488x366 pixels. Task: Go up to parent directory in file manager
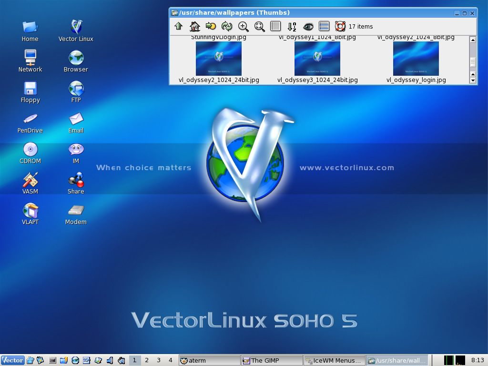tap(179, 27)
